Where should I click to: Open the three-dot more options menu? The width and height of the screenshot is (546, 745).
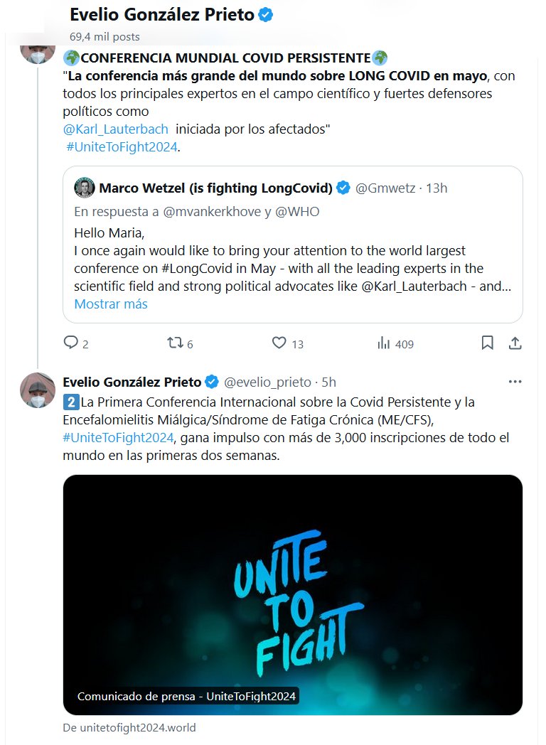[515, 382]
